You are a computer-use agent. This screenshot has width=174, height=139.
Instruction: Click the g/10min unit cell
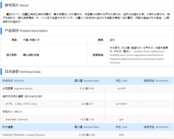(x=121, y=104)
